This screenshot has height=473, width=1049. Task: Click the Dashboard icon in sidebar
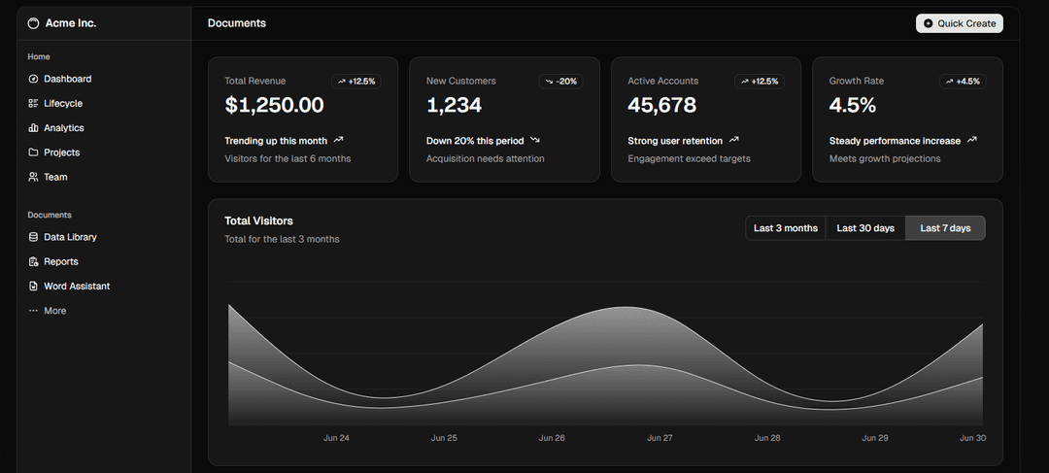(34, 79)
